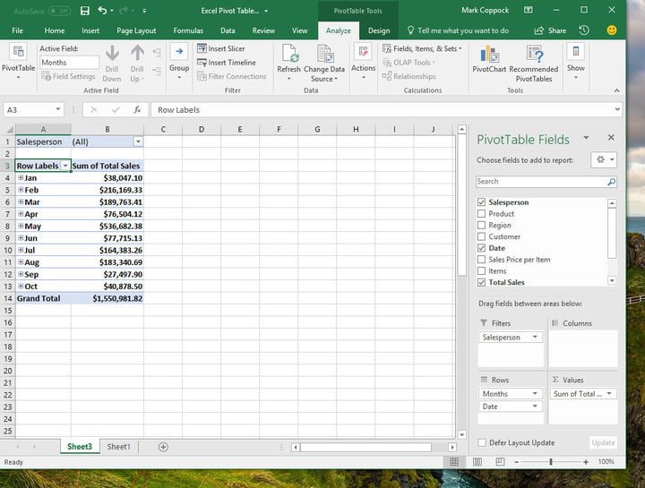Image resolution: width=645 pixels, height=488 pixels.
Task: Click the Save icon in the title bar
Action: (x=84, y=10)
